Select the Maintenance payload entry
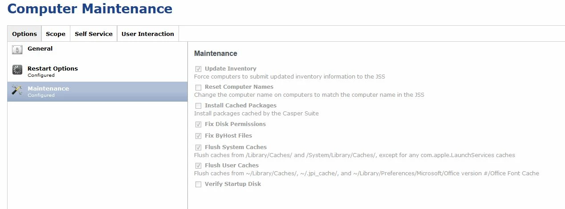 click(98, 91)
